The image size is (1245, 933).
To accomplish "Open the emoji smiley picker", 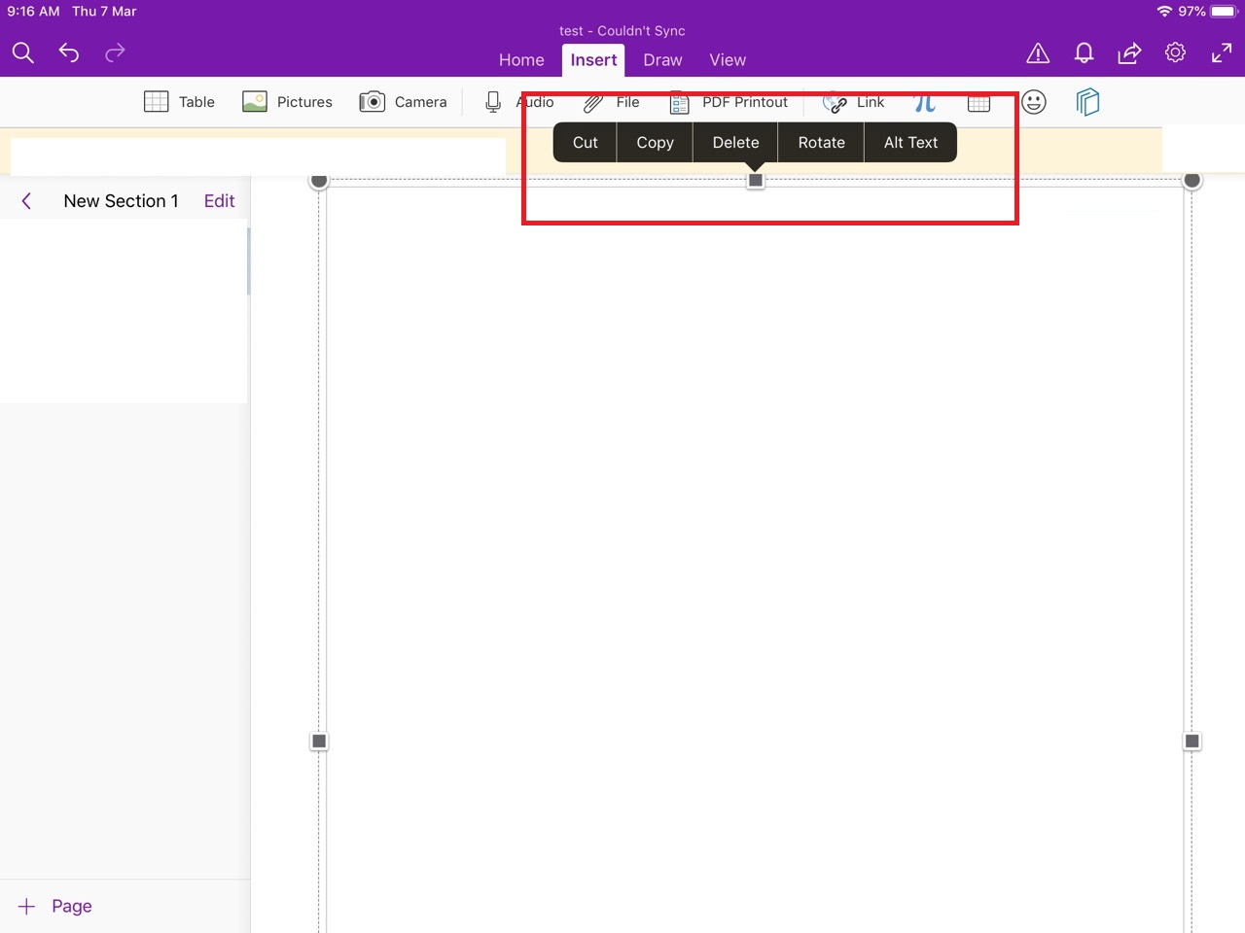I will coord(1034,102).
